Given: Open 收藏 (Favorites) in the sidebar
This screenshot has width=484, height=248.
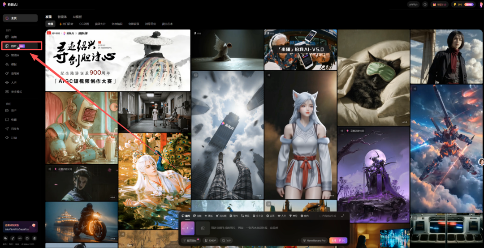Looking at the screenshot, I should click(13, 120).
